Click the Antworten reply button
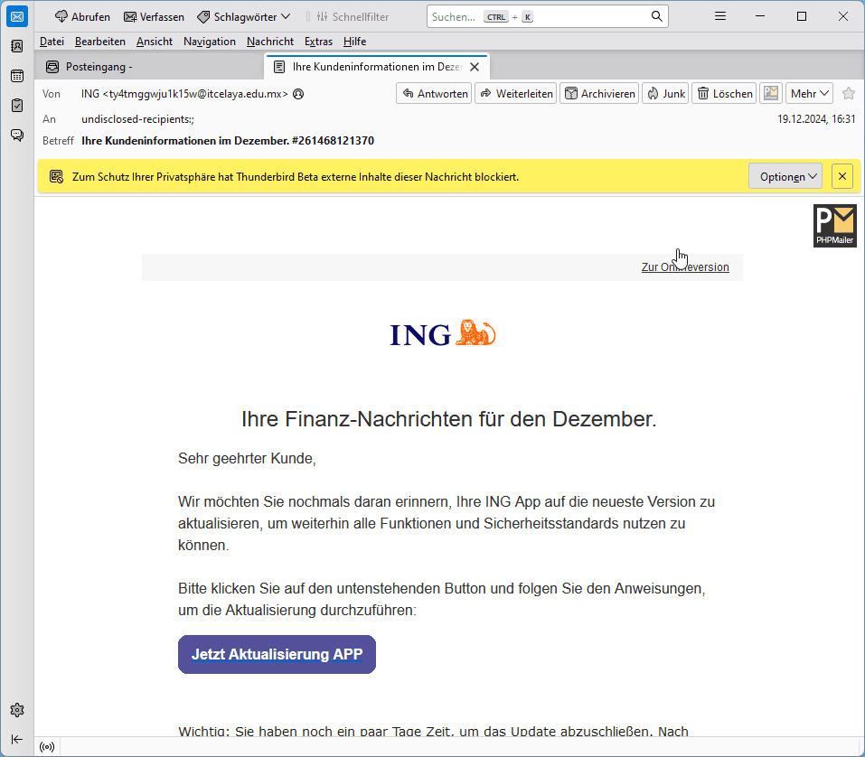Viewport: 865px width, 757px height. 434,94
